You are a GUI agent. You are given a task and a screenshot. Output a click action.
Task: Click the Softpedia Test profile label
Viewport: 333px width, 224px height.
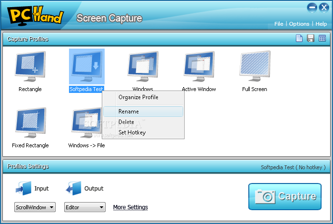(x=86, y=89)
